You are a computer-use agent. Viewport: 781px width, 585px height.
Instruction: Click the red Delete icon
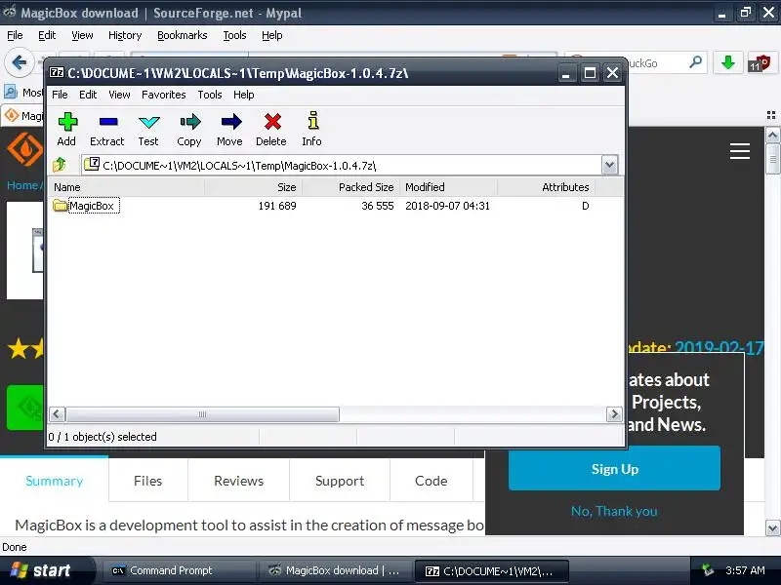[x=272, y=122]
